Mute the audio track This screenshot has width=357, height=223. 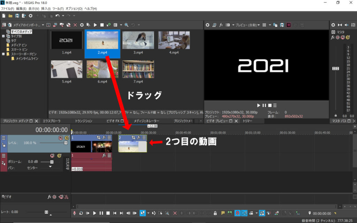[52, 155]
